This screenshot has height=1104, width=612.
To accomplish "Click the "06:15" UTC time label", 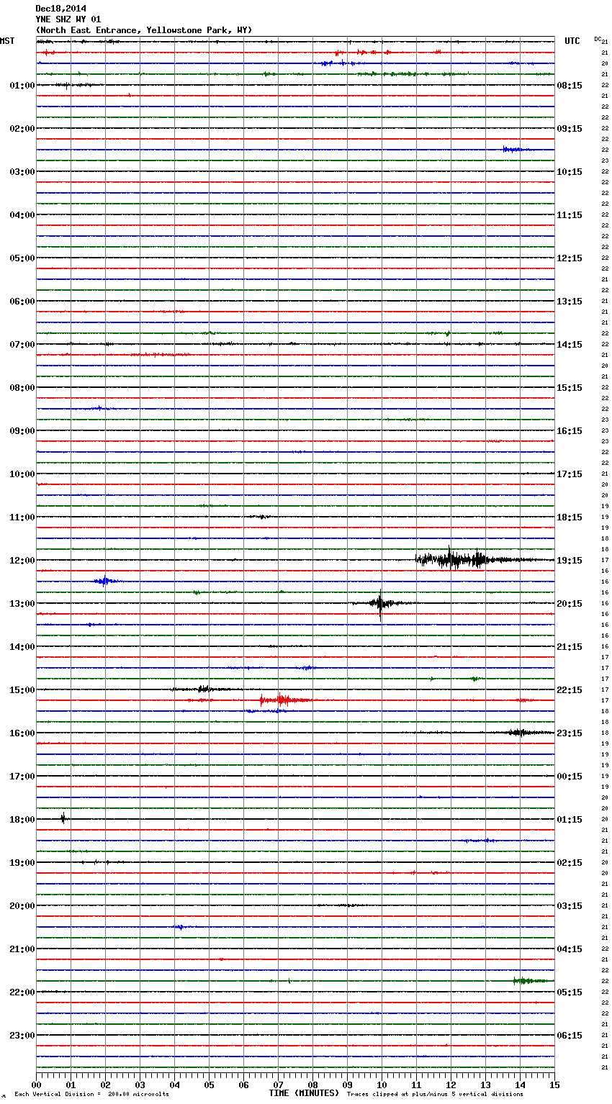I will click(x=570, y=1036).
